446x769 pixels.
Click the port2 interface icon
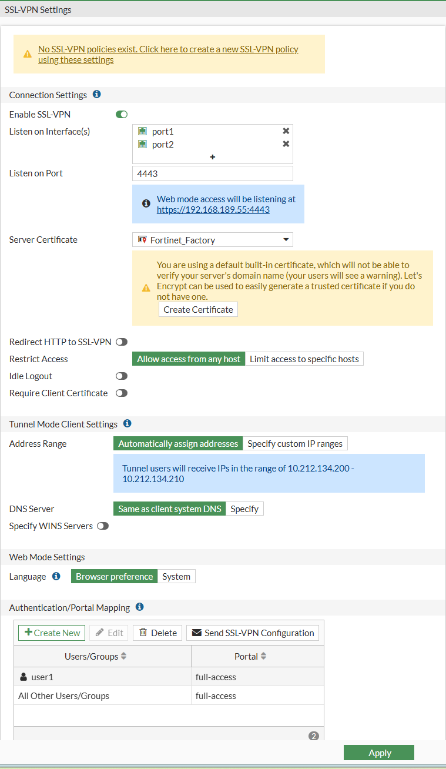(x=142, y=144)
